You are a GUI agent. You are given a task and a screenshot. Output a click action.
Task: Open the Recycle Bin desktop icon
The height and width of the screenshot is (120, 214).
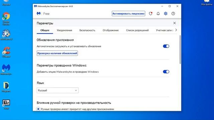(x=6, y=3)
